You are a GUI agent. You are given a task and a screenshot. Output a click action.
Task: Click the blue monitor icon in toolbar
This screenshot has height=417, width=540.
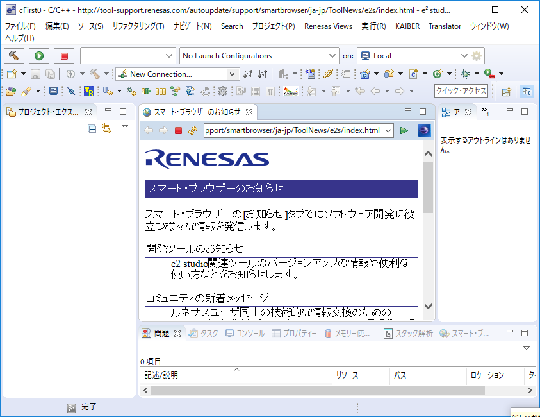[53, 91]
